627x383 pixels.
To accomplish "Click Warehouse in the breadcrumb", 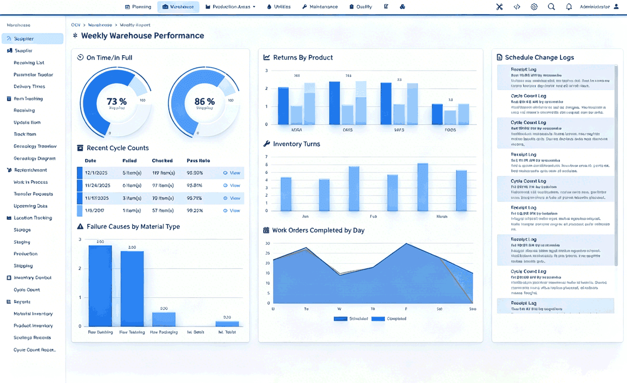I will pos(100,25).
